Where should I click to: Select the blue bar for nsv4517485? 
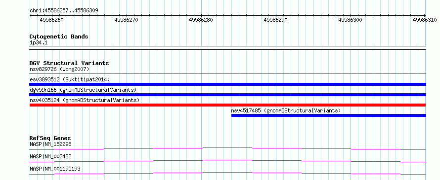(329, 115)
